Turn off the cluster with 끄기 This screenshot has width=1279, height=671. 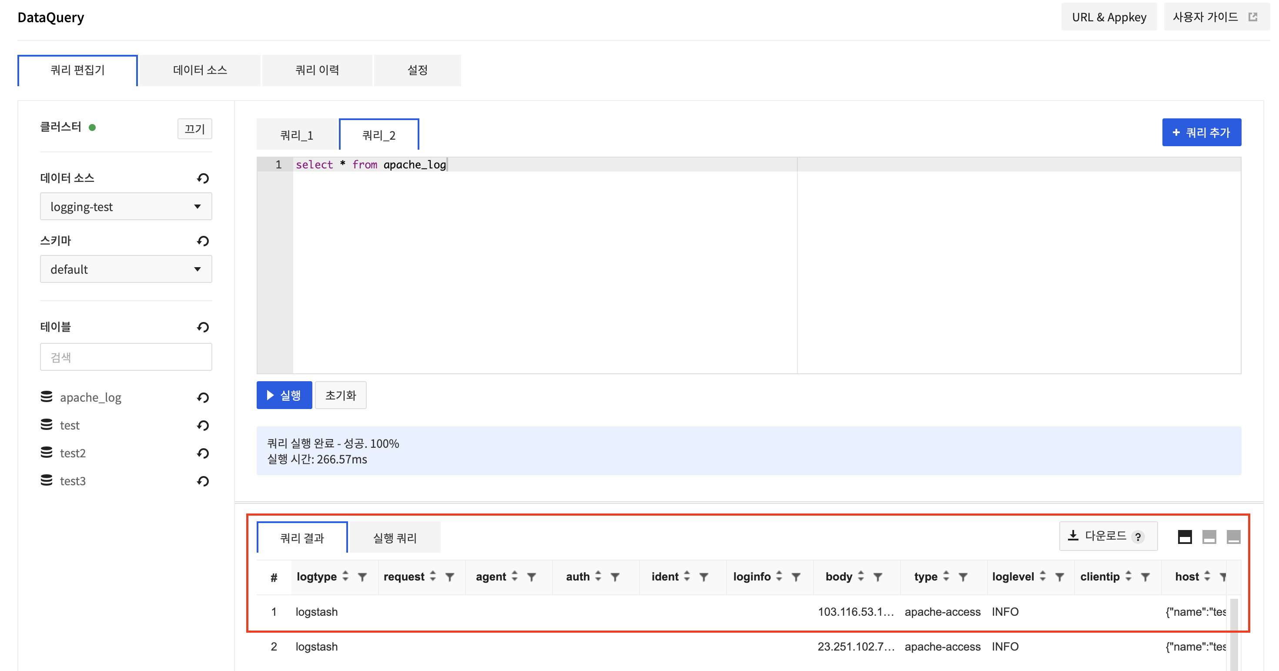click(x=194, y=129)
